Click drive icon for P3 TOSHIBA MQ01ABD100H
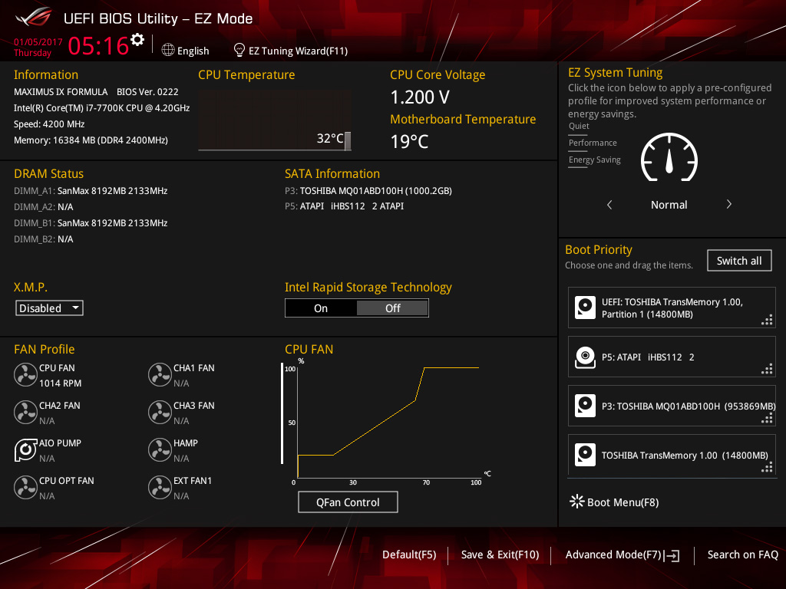Screen dimensions: 786x589 pyautogui.click(x=585, y=406)
